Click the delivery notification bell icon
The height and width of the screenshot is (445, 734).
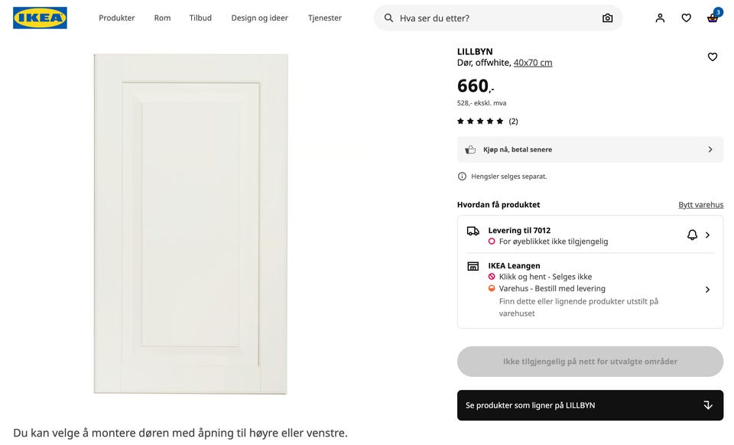coord(692,235)
